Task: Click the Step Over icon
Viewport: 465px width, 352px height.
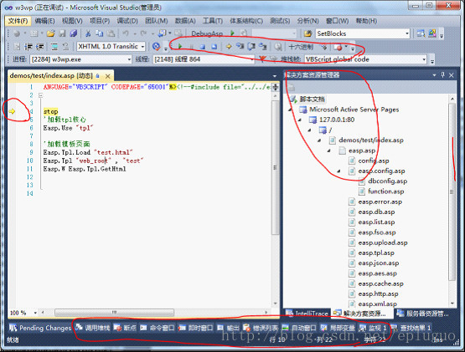Action: (251, 47)
